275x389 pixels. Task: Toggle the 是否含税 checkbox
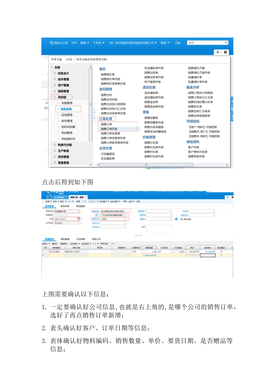pos(181,219)
